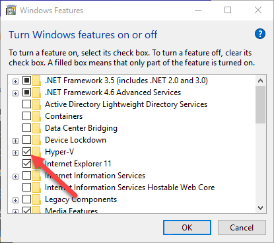
Task: Expand the Device Lockdown node
Action: pyautogui.click(x=15, y=141)
